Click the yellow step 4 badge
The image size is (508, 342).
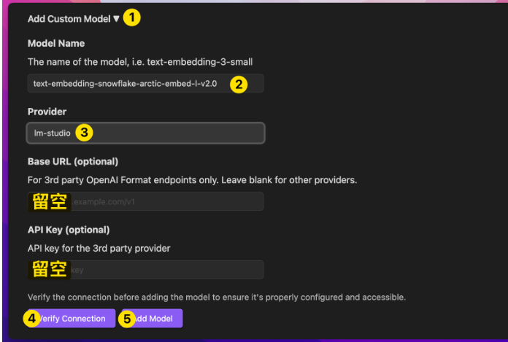(31, 319)
